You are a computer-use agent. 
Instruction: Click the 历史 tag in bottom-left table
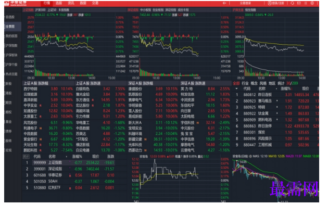point(26,157)
